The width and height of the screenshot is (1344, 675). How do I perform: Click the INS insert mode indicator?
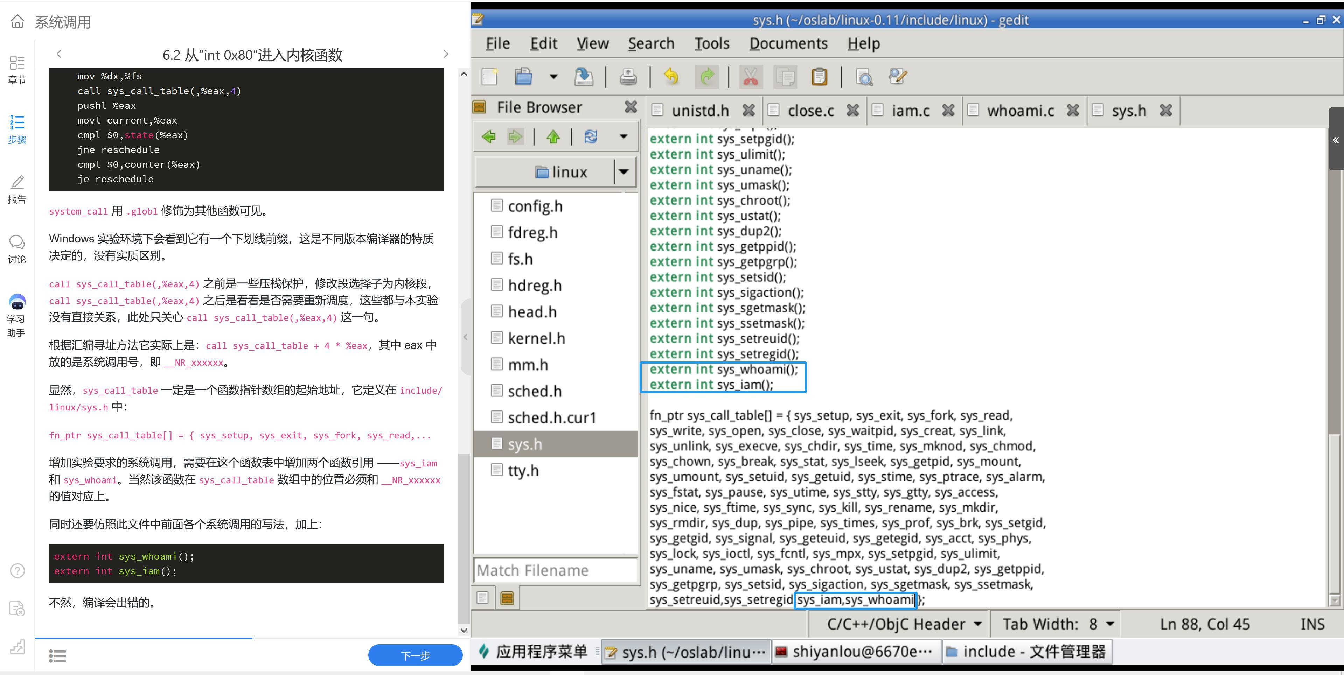[1312, 624]
